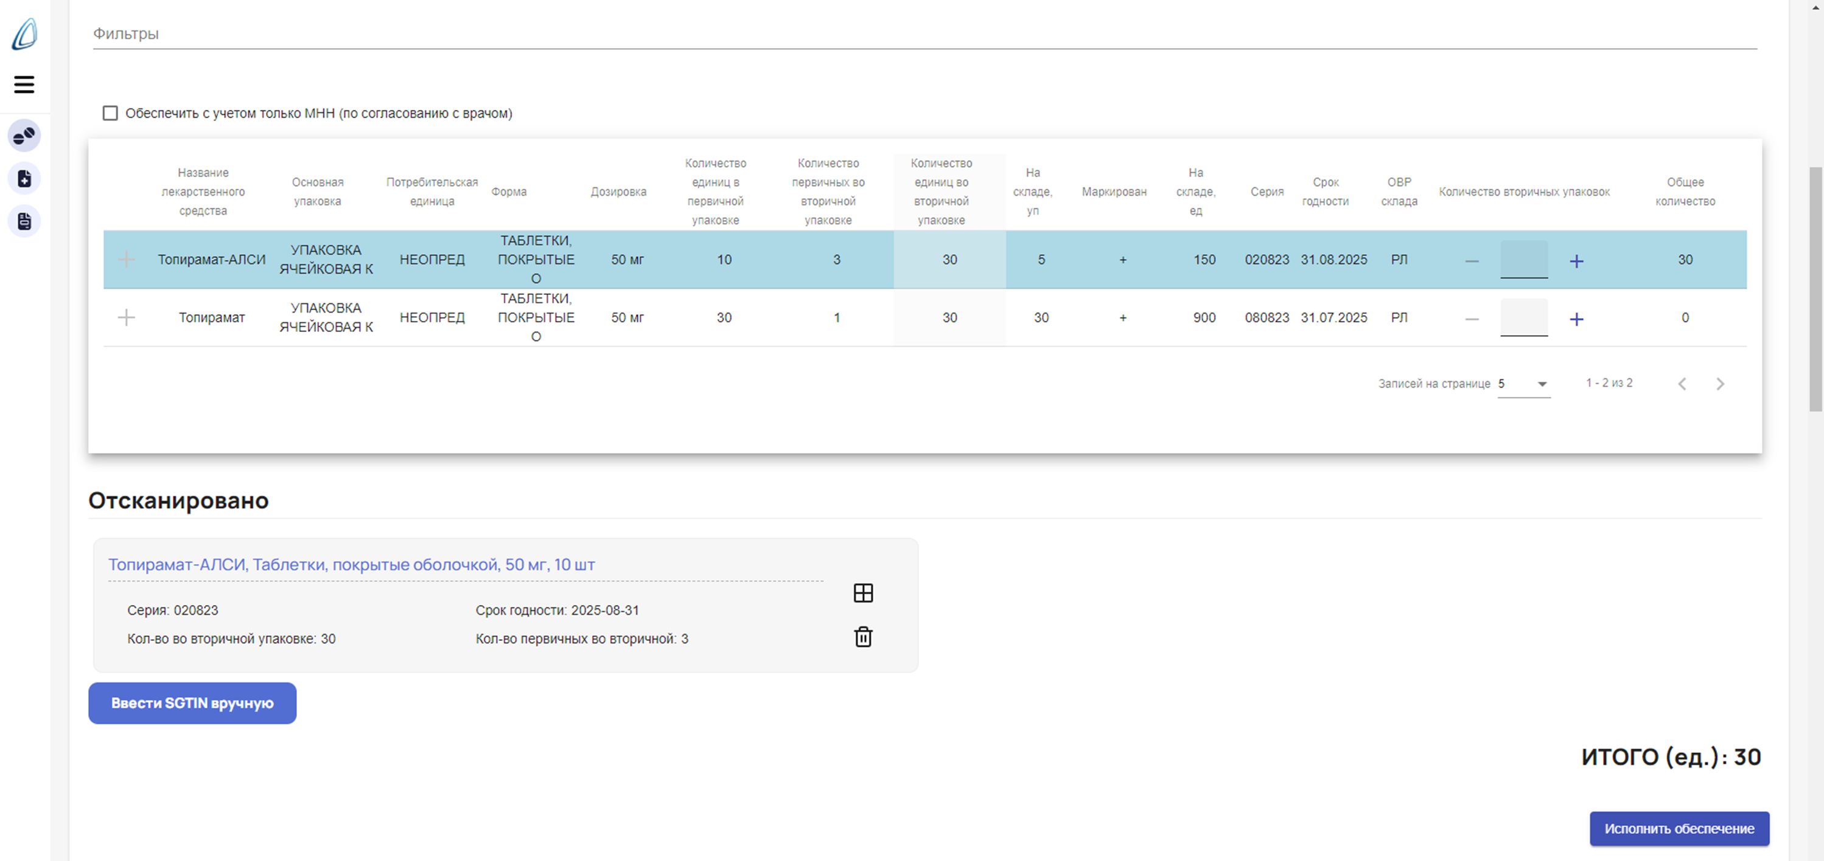1824x861 pixels.
Task: Click 'Количество единиц во вторичной упаковке' header
Action: click(941, 192)
